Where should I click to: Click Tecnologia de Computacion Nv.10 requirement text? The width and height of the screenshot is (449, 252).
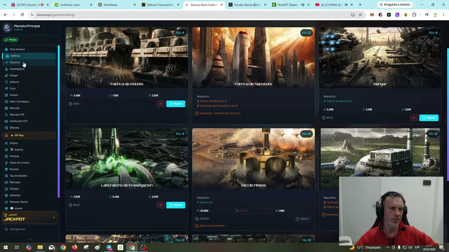(219, 106)
